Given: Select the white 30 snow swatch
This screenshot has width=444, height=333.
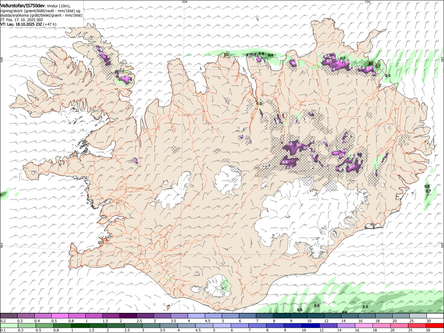Looking at the screenshot, I should [435, 316].
